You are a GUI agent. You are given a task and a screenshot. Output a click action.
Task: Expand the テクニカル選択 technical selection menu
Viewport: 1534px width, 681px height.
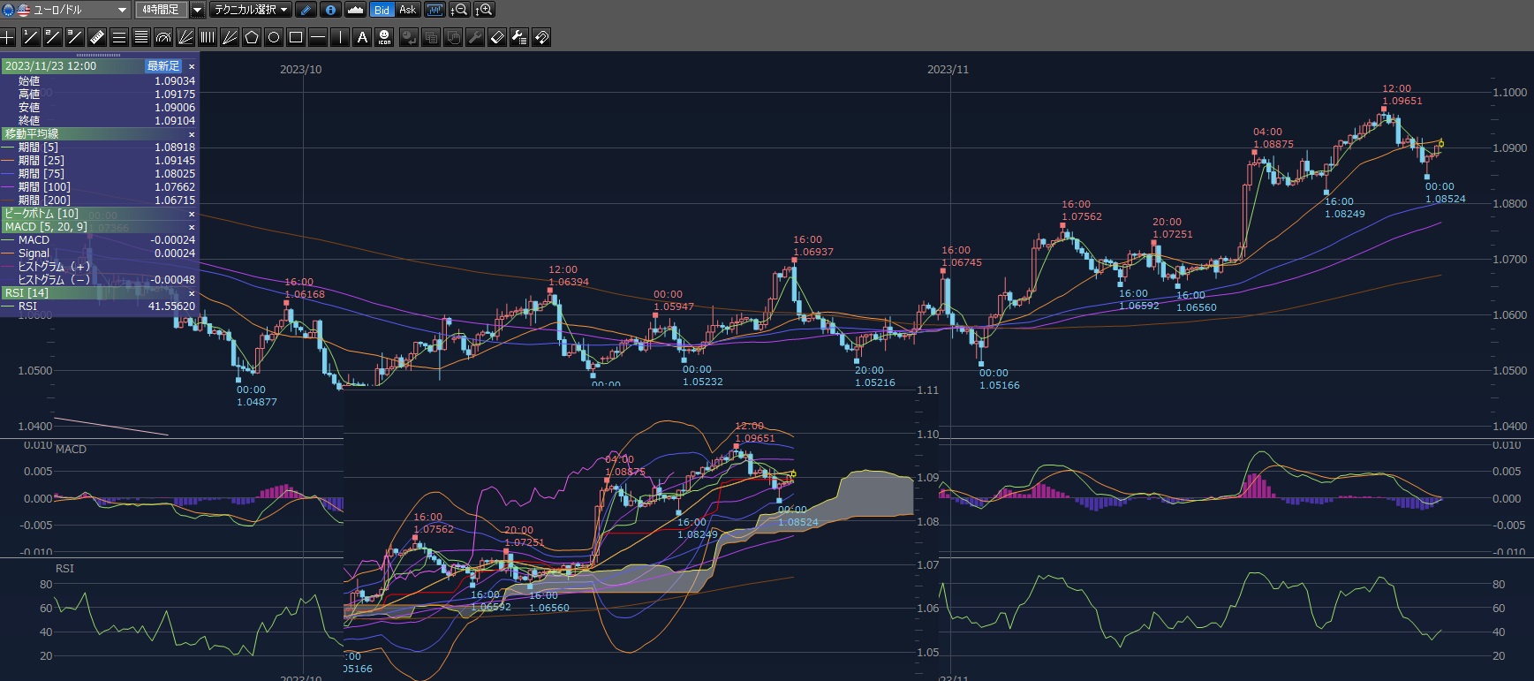click(251, 10)
